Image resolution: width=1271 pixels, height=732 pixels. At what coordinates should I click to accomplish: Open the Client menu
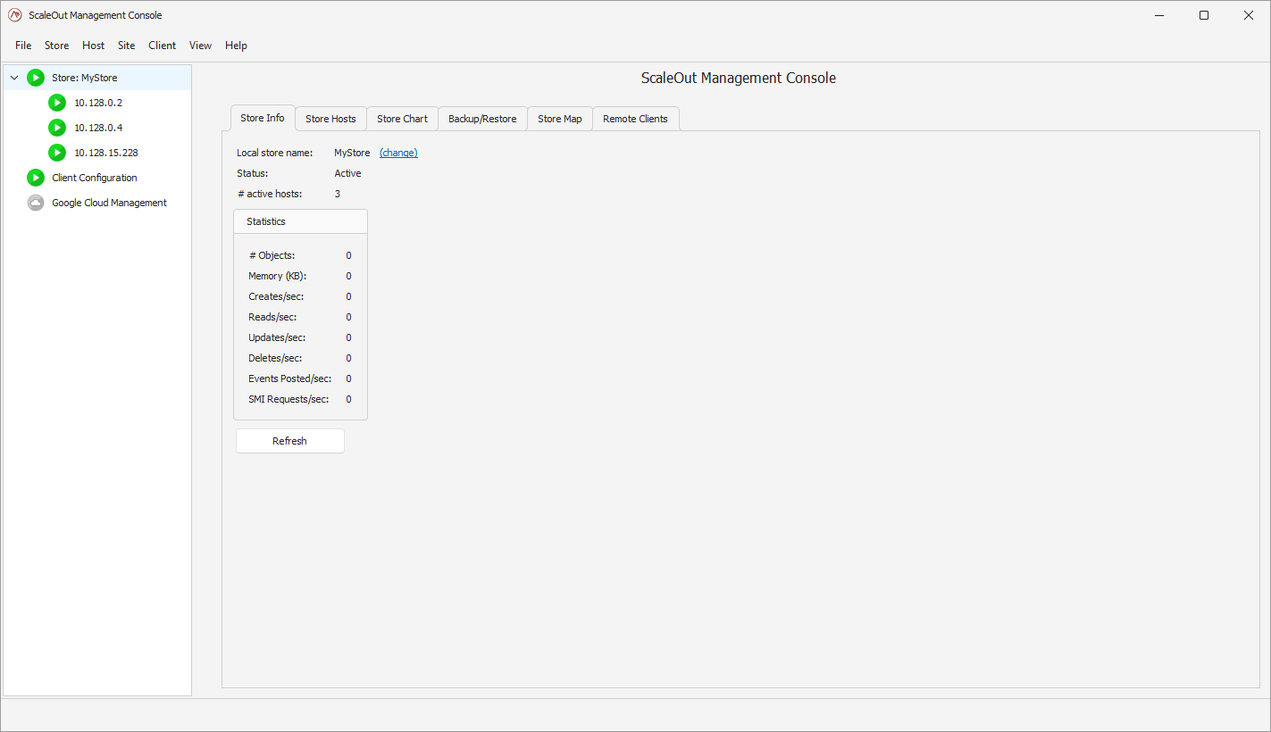pos(163,46)
